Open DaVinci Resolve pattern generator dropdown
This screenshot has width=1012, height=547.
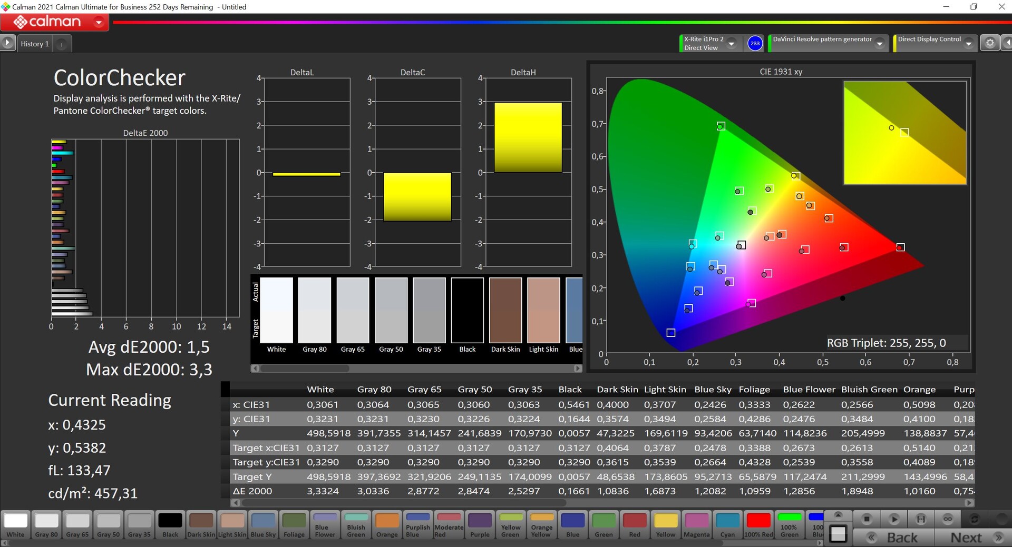[879, 44]
